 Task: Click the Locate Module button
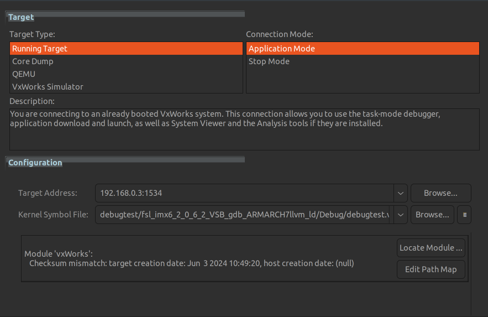(x=431, y=248)
